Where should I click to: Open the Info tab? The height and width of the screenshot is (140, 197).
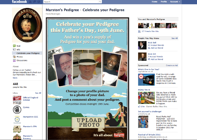click(x=18, y=49)
